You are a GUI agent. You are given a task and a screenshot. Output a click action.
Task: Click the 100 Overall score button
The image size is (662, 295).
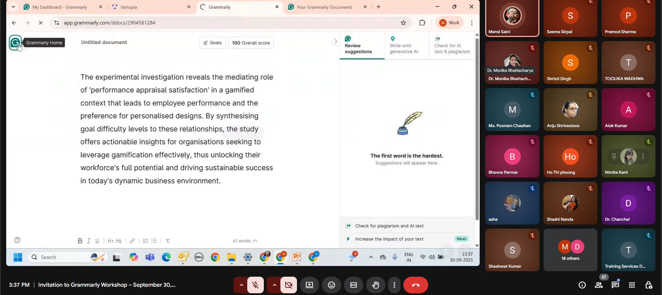coord(251,43)
